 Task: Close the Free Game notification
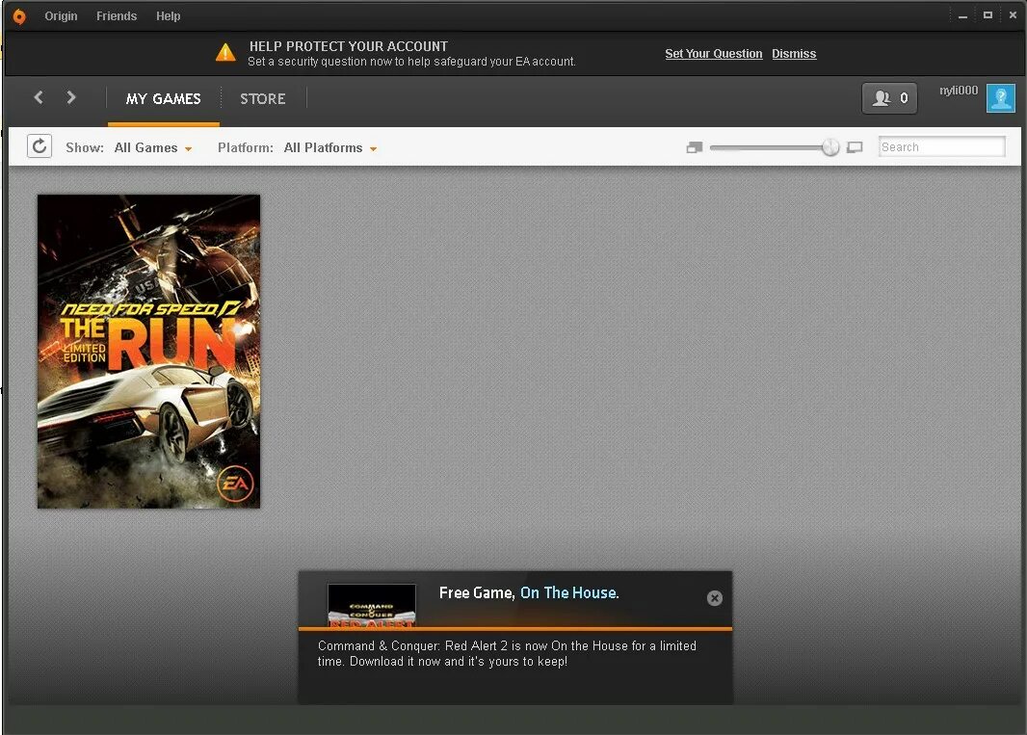pos(715,598)
